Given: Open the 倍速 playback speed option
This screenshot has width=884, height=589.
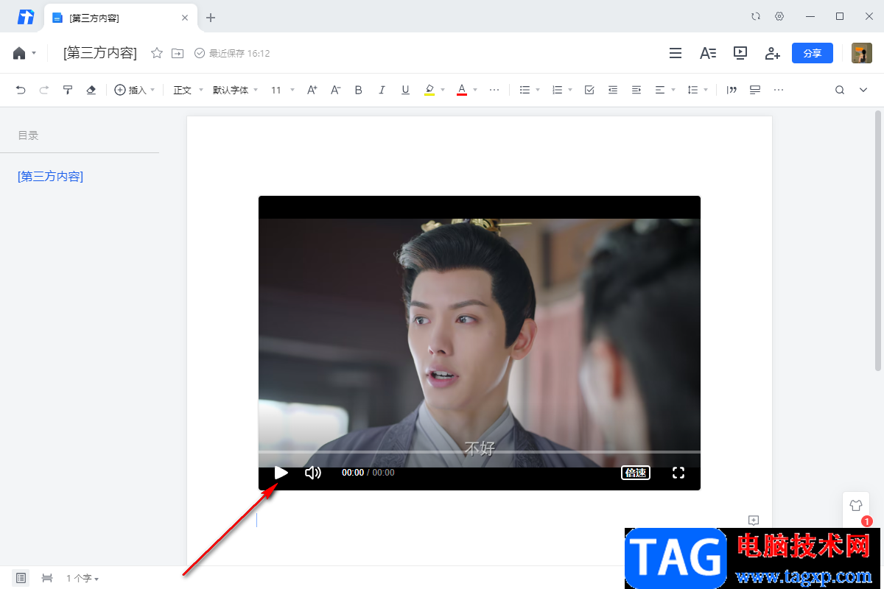Looking at the screenshot, I should coord(636,473).
